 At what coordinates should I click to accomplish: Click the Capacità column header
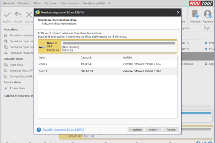pyautogui.click(x=101, y=58)
